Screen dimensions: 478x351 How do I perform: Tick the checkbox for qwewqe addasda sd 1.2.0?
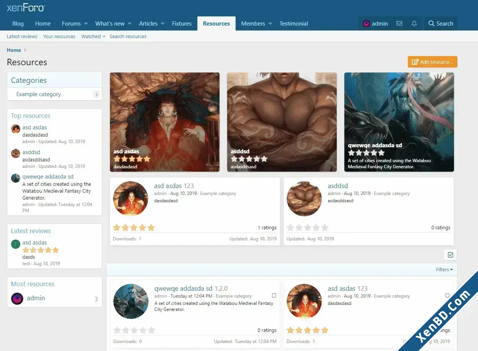(x=274, y=296)
